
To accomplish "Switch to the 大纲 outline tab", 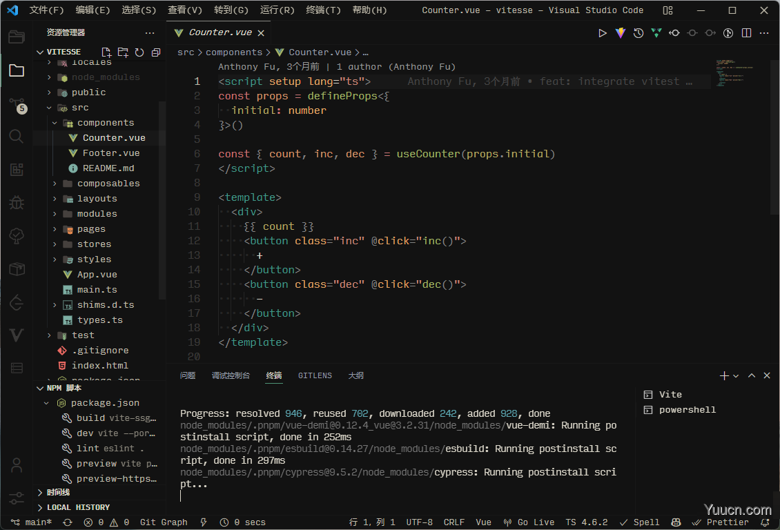I will 355,376.
